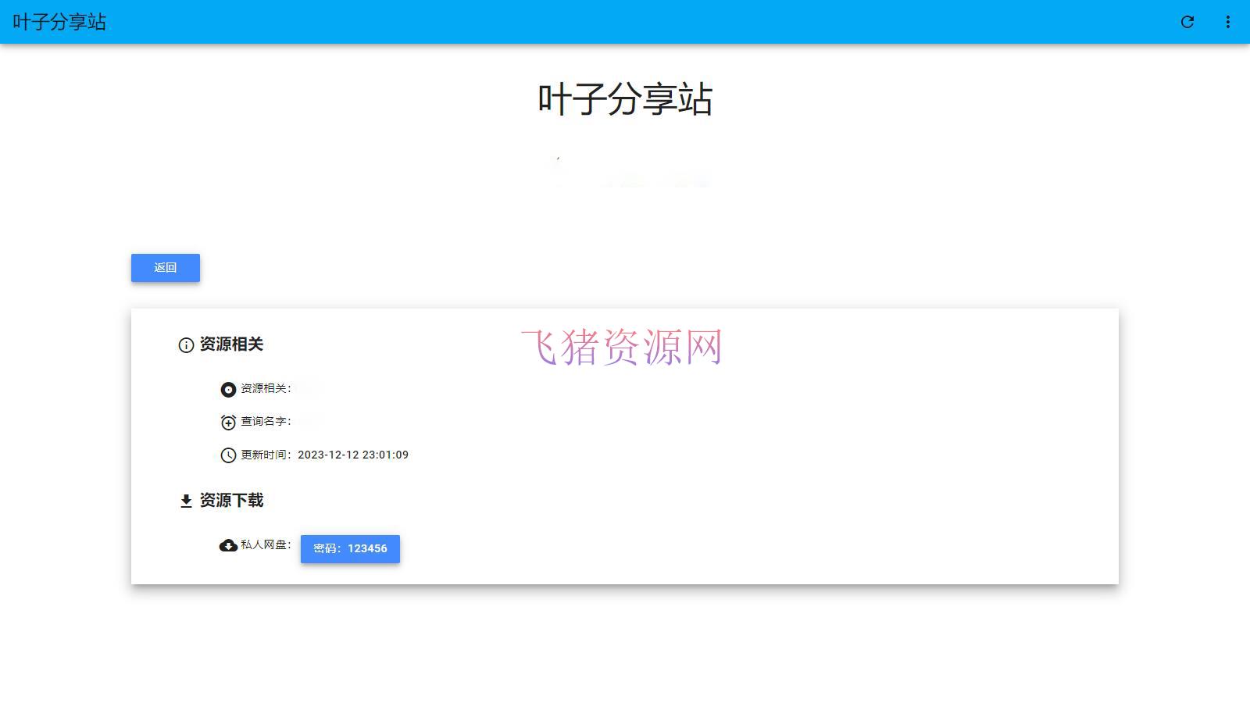Click the cloud download icon next to 私人网盘

[x=227, y=547]
